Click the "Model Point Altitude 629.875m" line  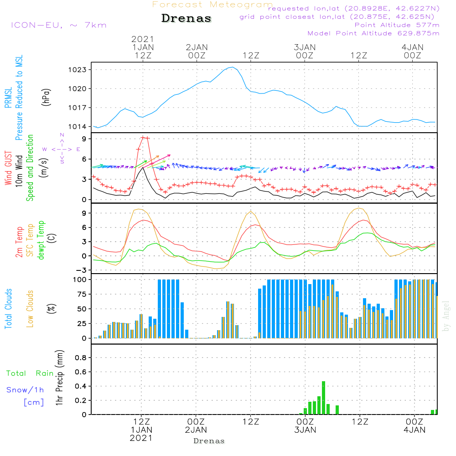coord(373,33)
